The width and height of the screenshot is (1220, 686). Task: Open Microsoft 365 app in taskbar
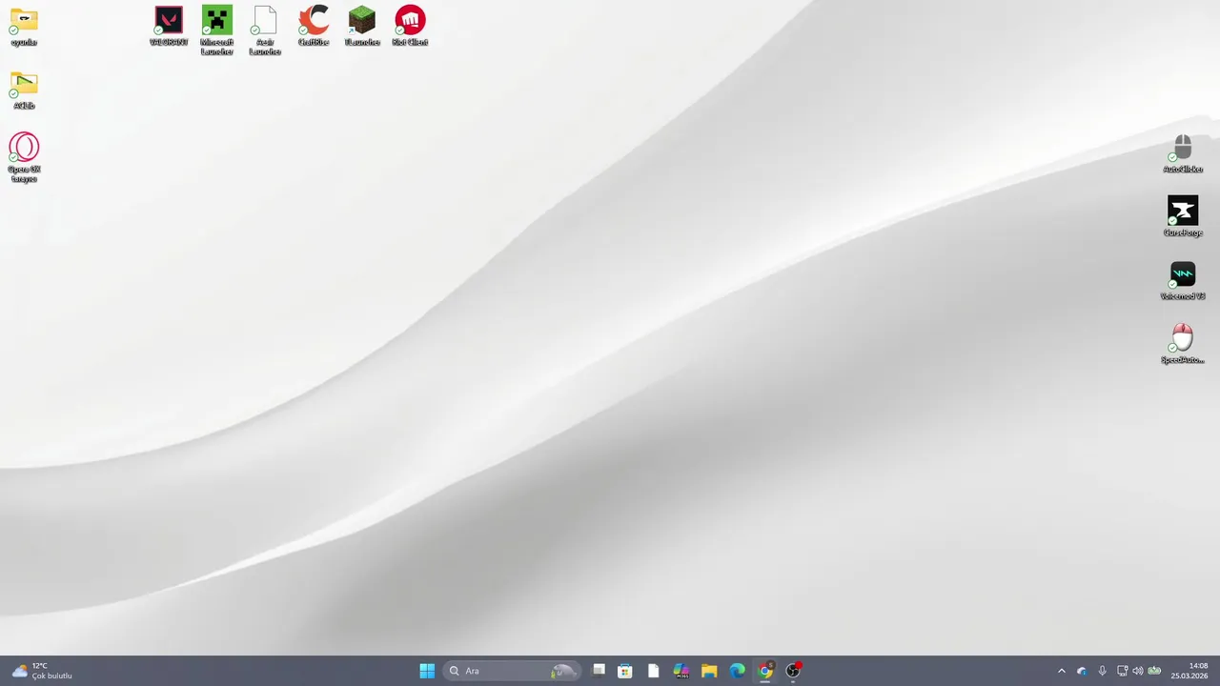681,671
